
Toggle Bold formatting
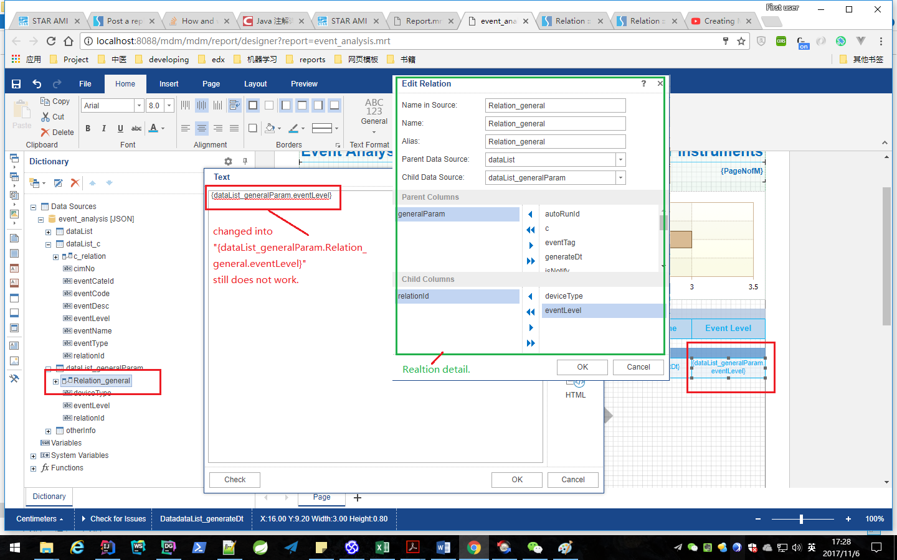tap(88, 128)
